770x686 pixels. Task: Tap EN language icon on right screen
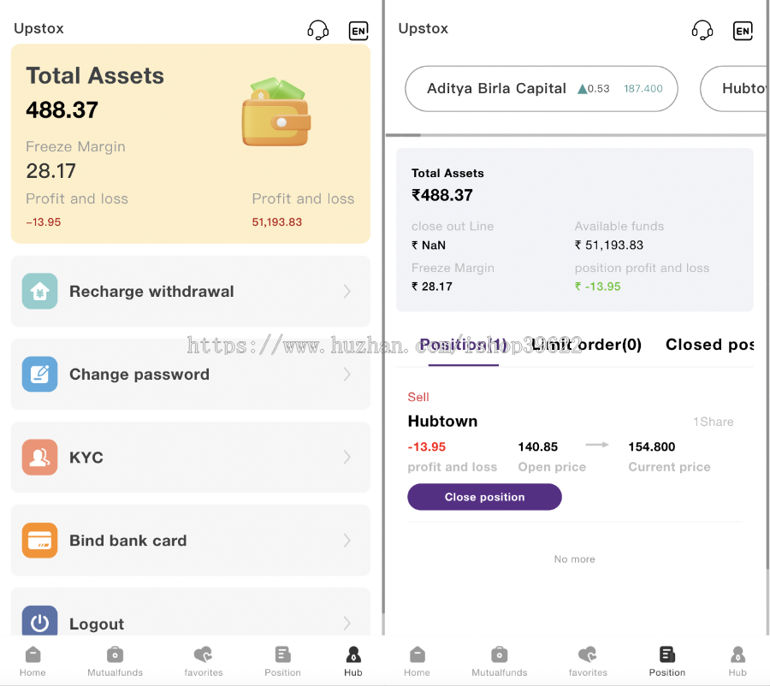pyautogui.click(x=743, y=31)
